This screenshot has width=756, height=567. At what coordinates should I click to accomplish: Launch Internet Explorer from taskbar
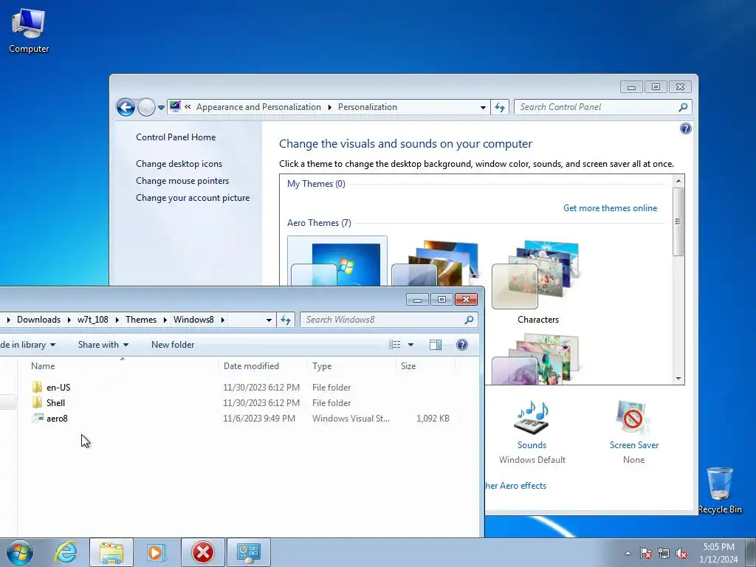click(x=66, y=552)
